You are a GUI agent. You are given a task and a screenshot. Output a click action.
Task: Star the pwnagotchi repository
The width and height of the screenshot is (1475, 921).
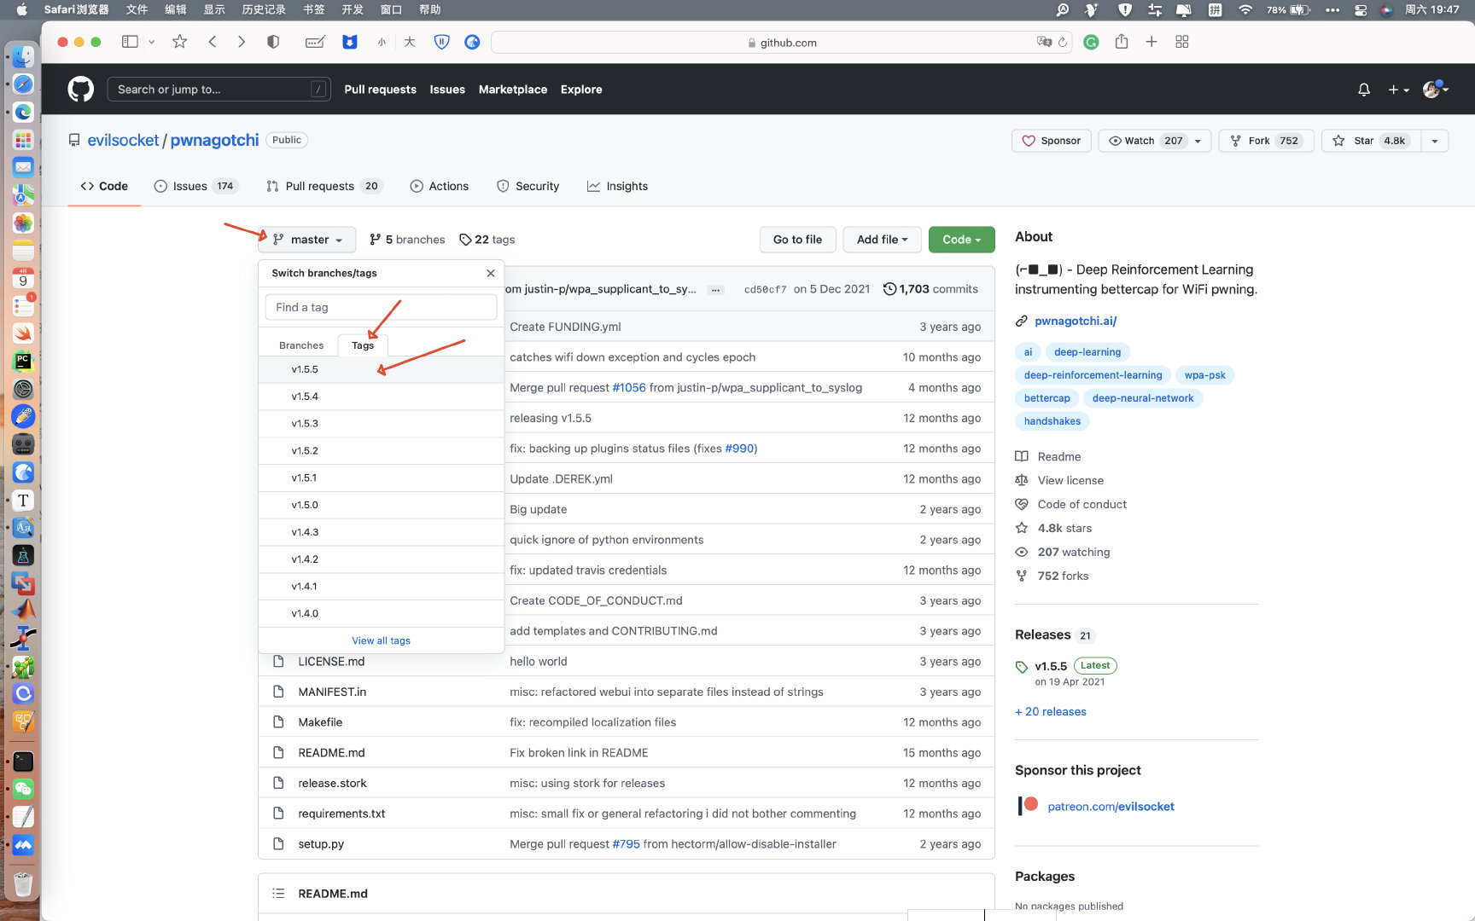(x=1372, y=141)
